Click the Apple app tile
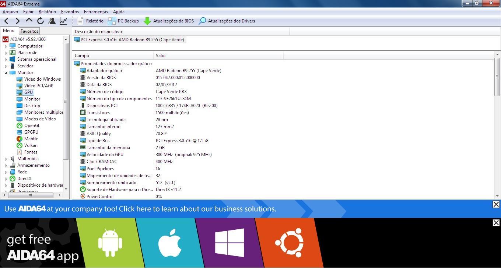 [170, 243]
